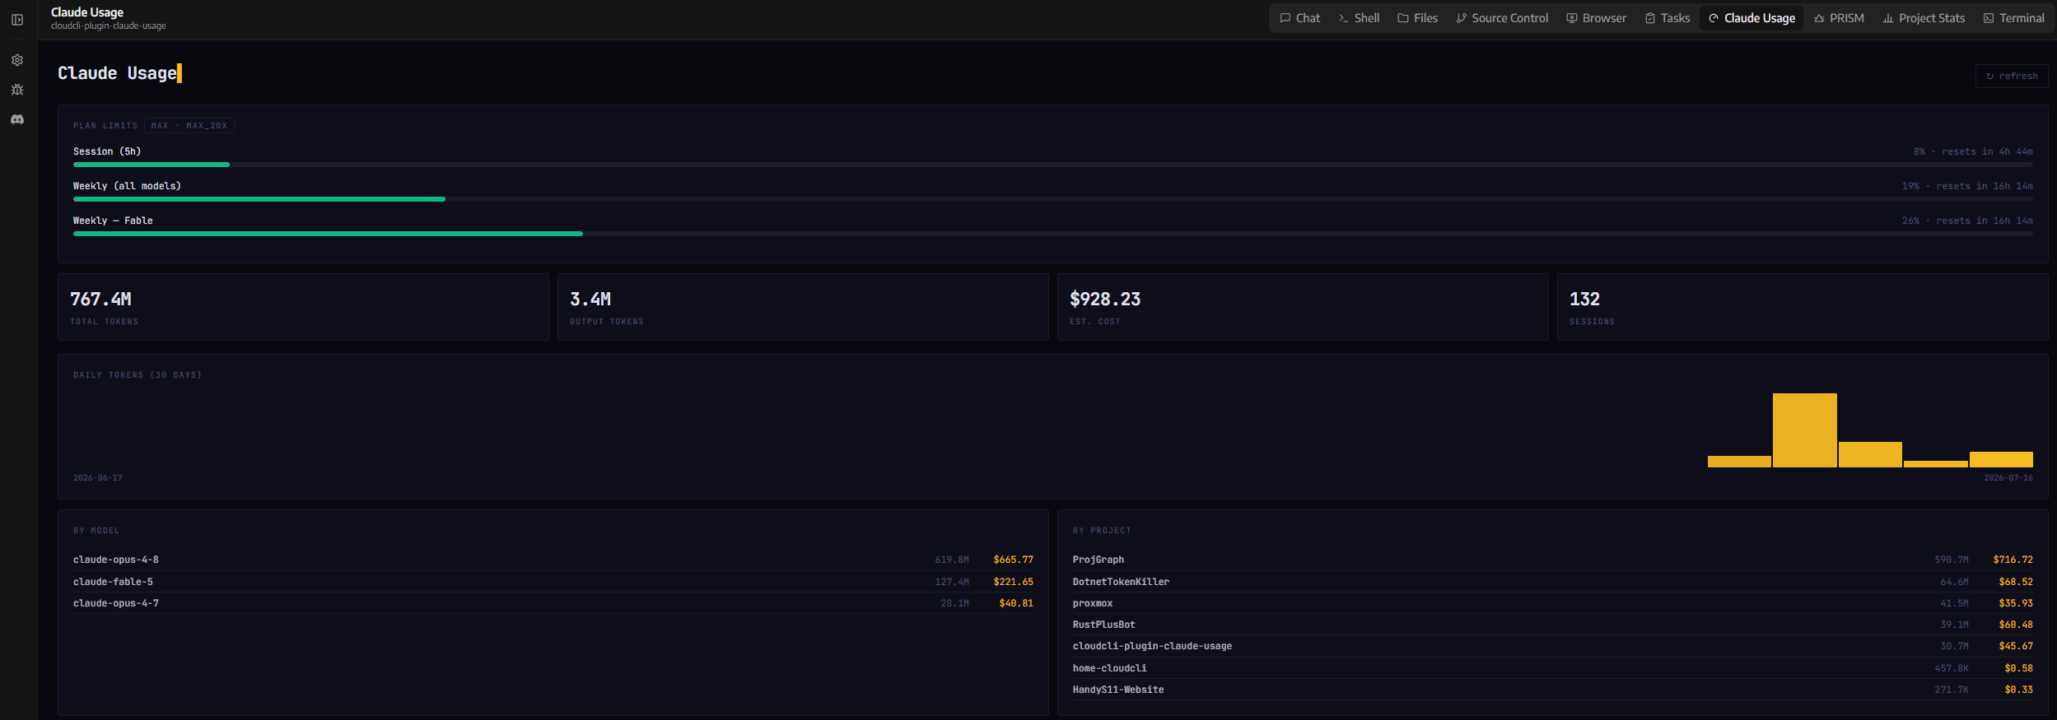Click the $68.52 project cost
The image size is (2057, 720).
2016,582
